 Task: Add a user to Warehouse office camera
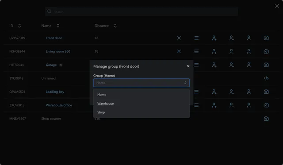point(214,105)
